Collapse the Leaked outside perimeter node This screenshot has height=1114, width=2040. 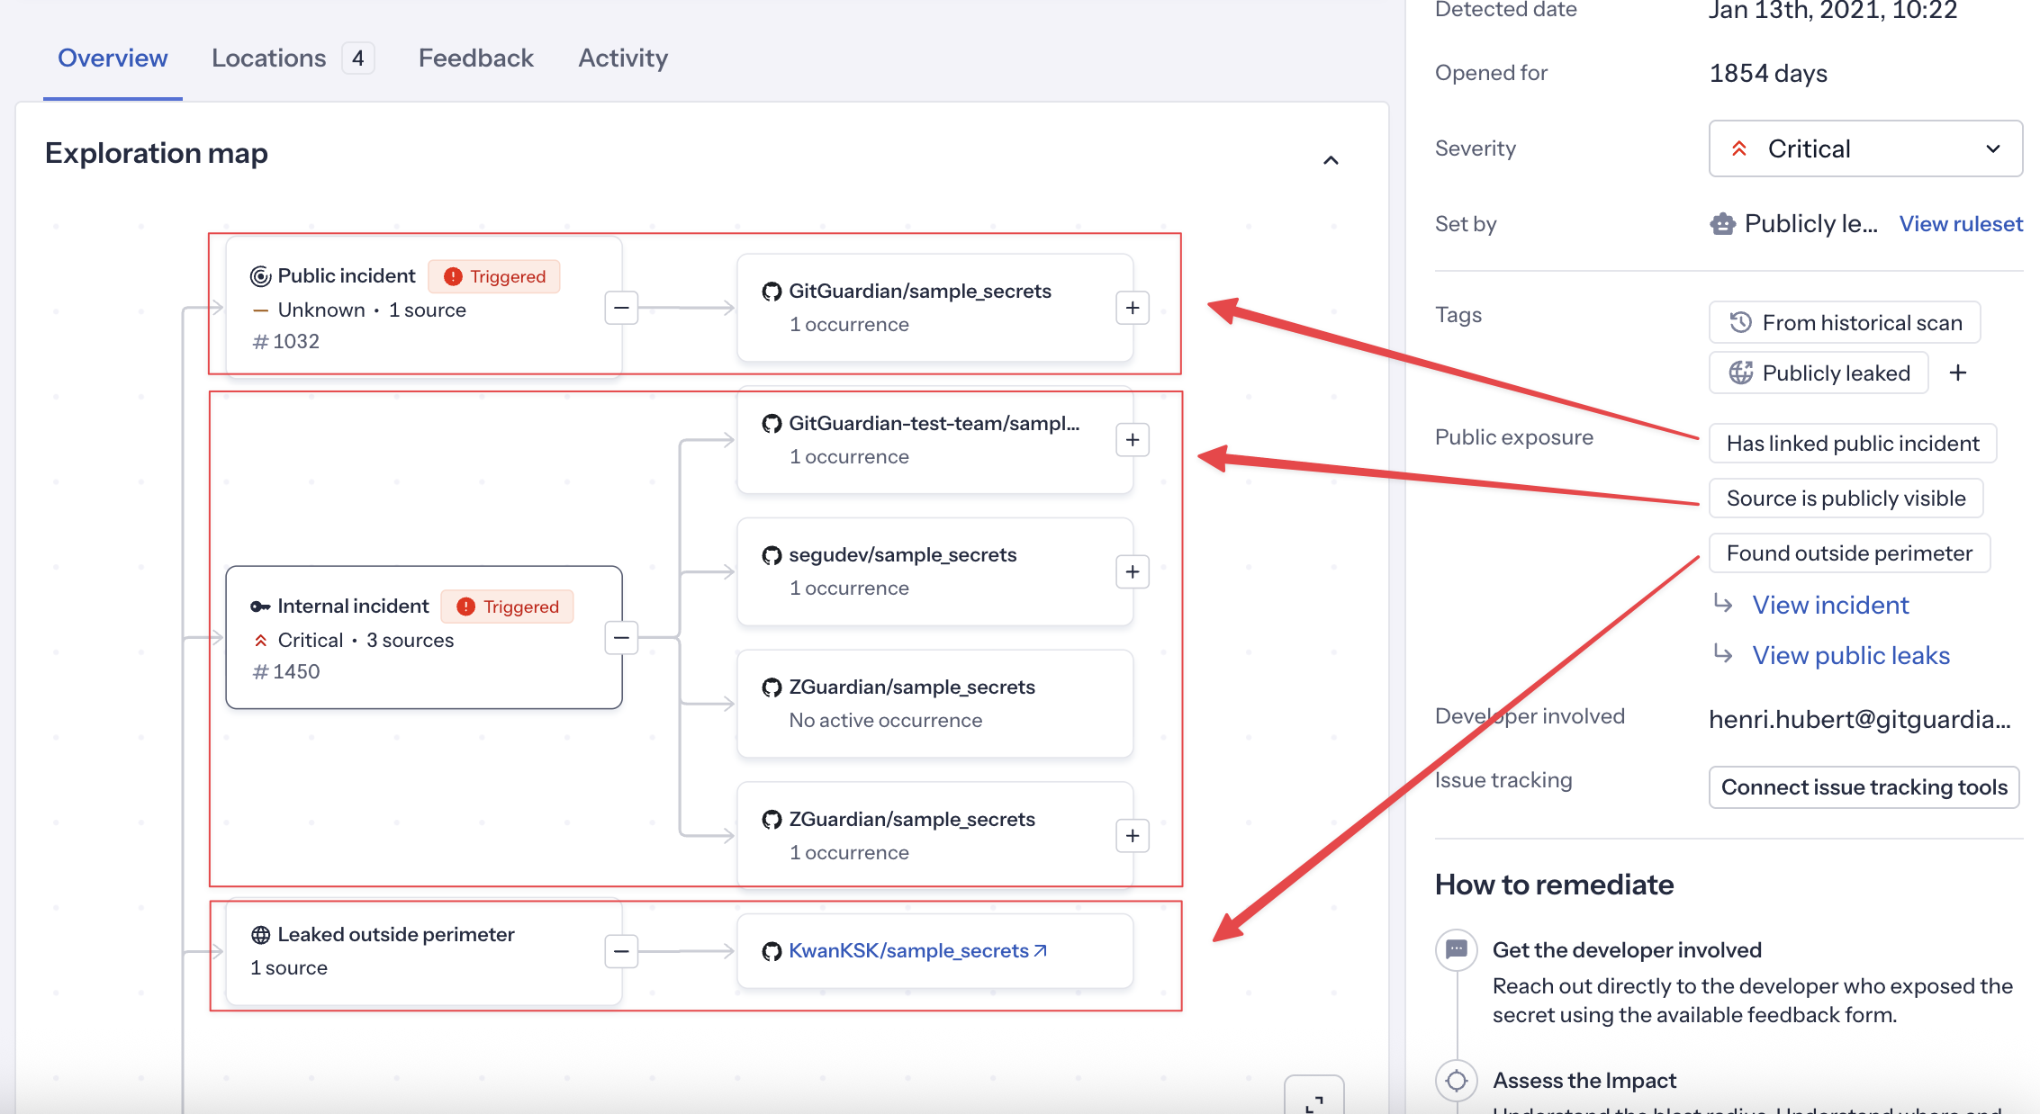[x=621, y=951]
